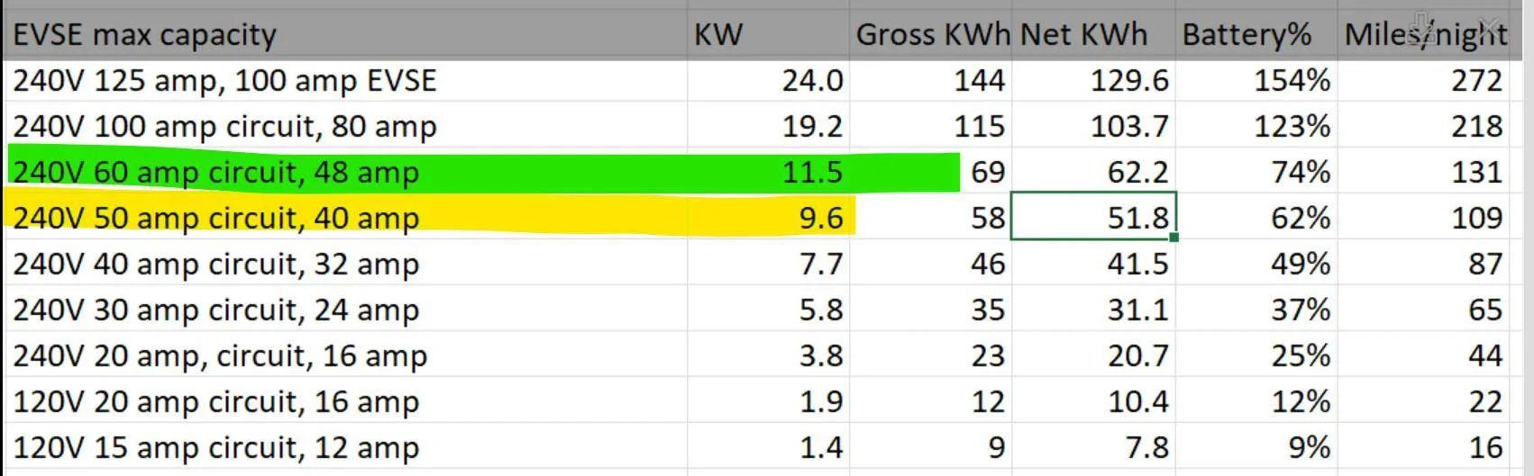Viewport: 1534px width, 476px height.
Task: Select the Net KWh value 62.2
Action: [x=1138, y=173]
